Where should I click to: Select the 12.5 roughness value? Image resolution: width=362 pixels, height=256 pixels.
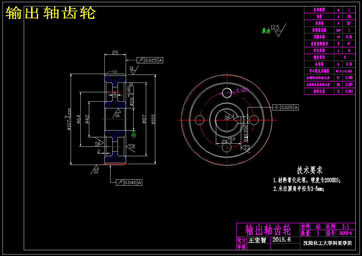[x=275, y=28]
